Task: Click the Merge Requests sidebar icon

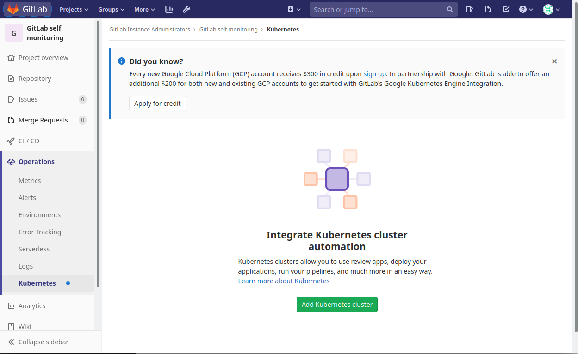Action: tap(11, 120)
